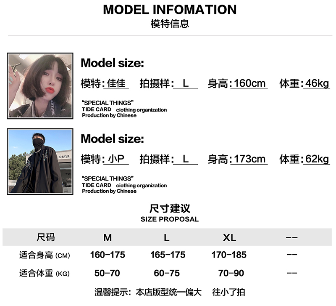Select the XL size column header
Viewport: 336px width, 306px height.
tap(229, 238)
